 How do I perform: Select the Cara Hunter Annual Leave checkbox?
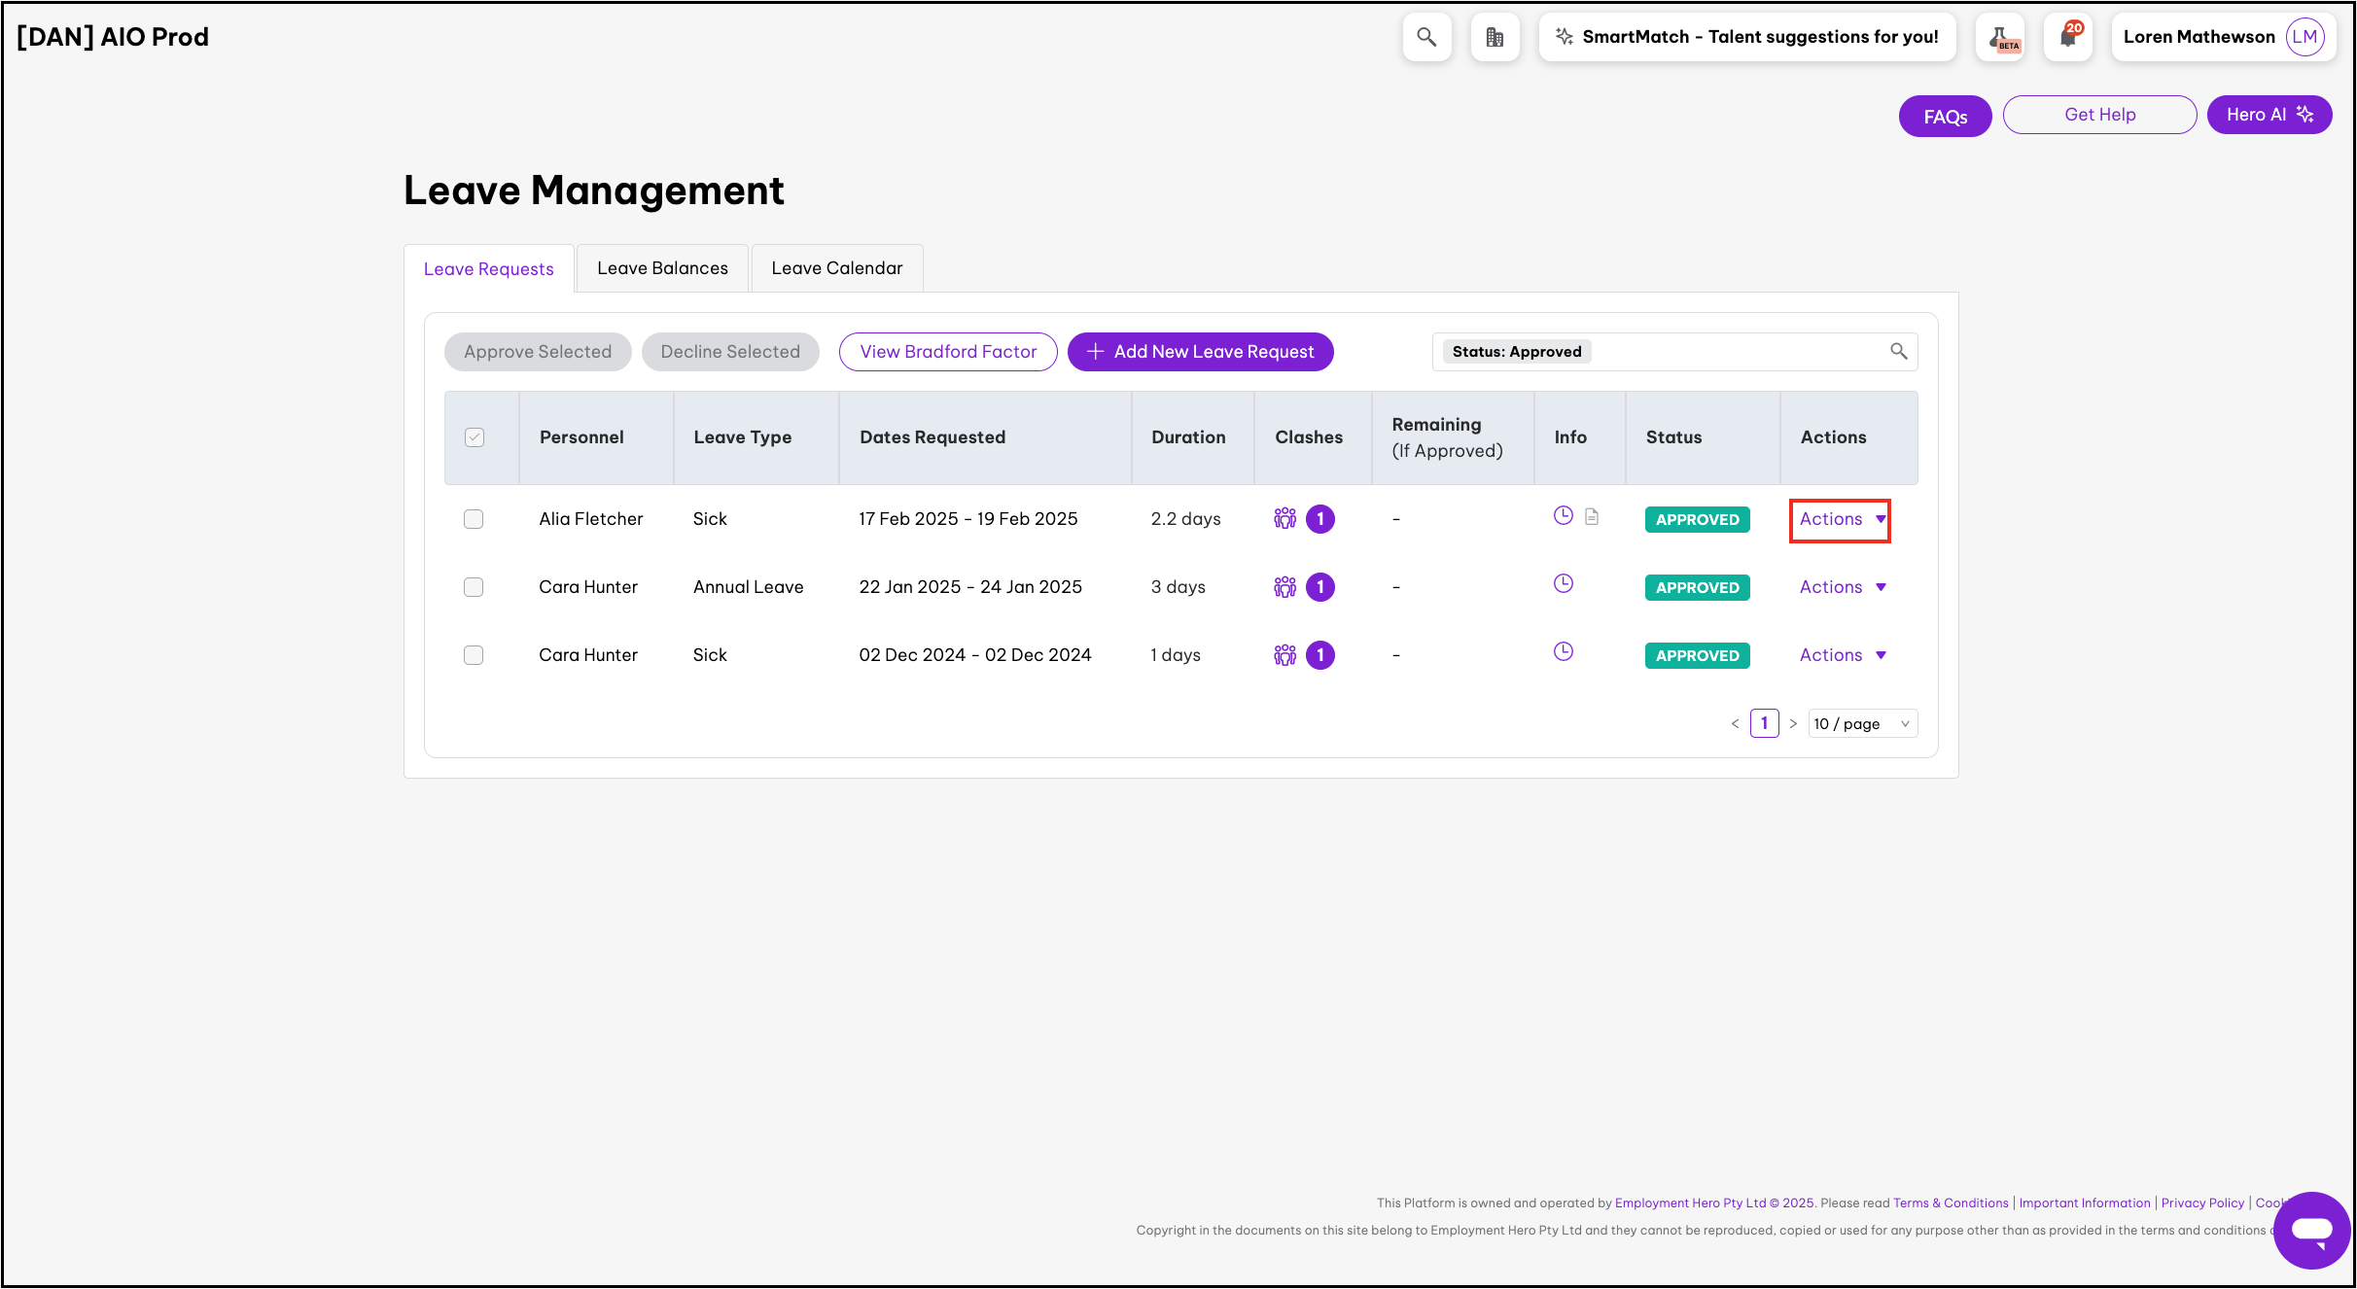474,587
